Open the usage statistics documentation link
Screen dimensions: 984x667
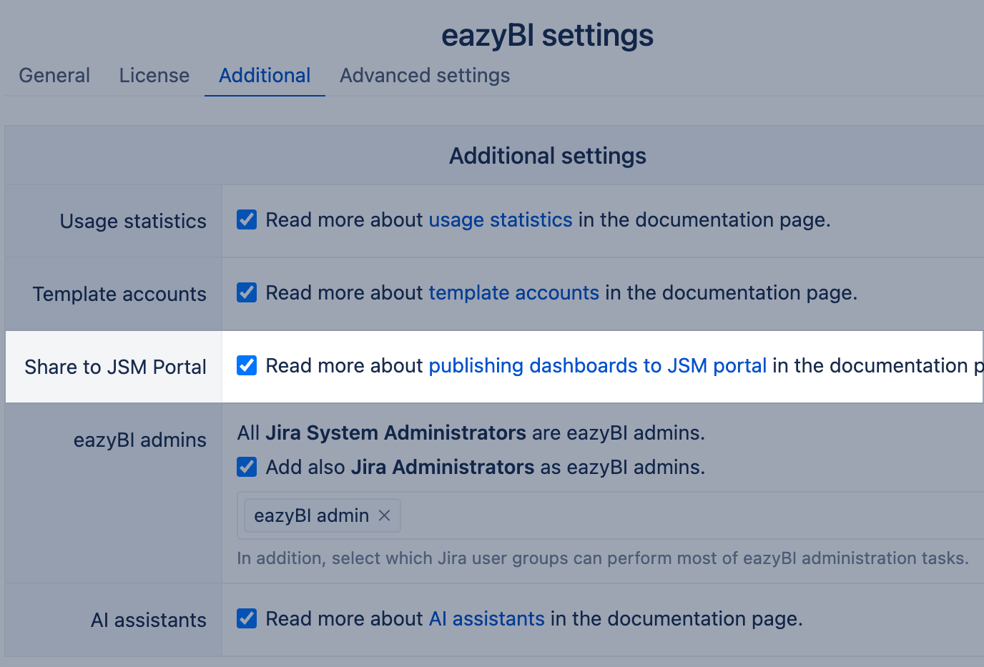[500, 220]
